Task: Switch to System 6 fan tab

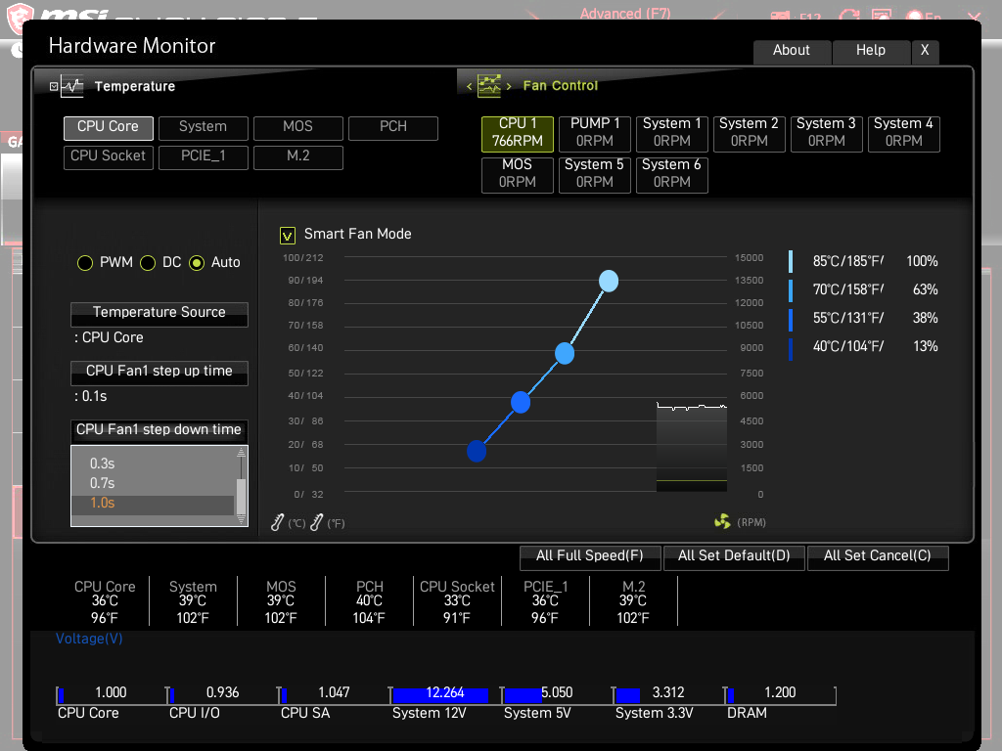Action: 672,174
